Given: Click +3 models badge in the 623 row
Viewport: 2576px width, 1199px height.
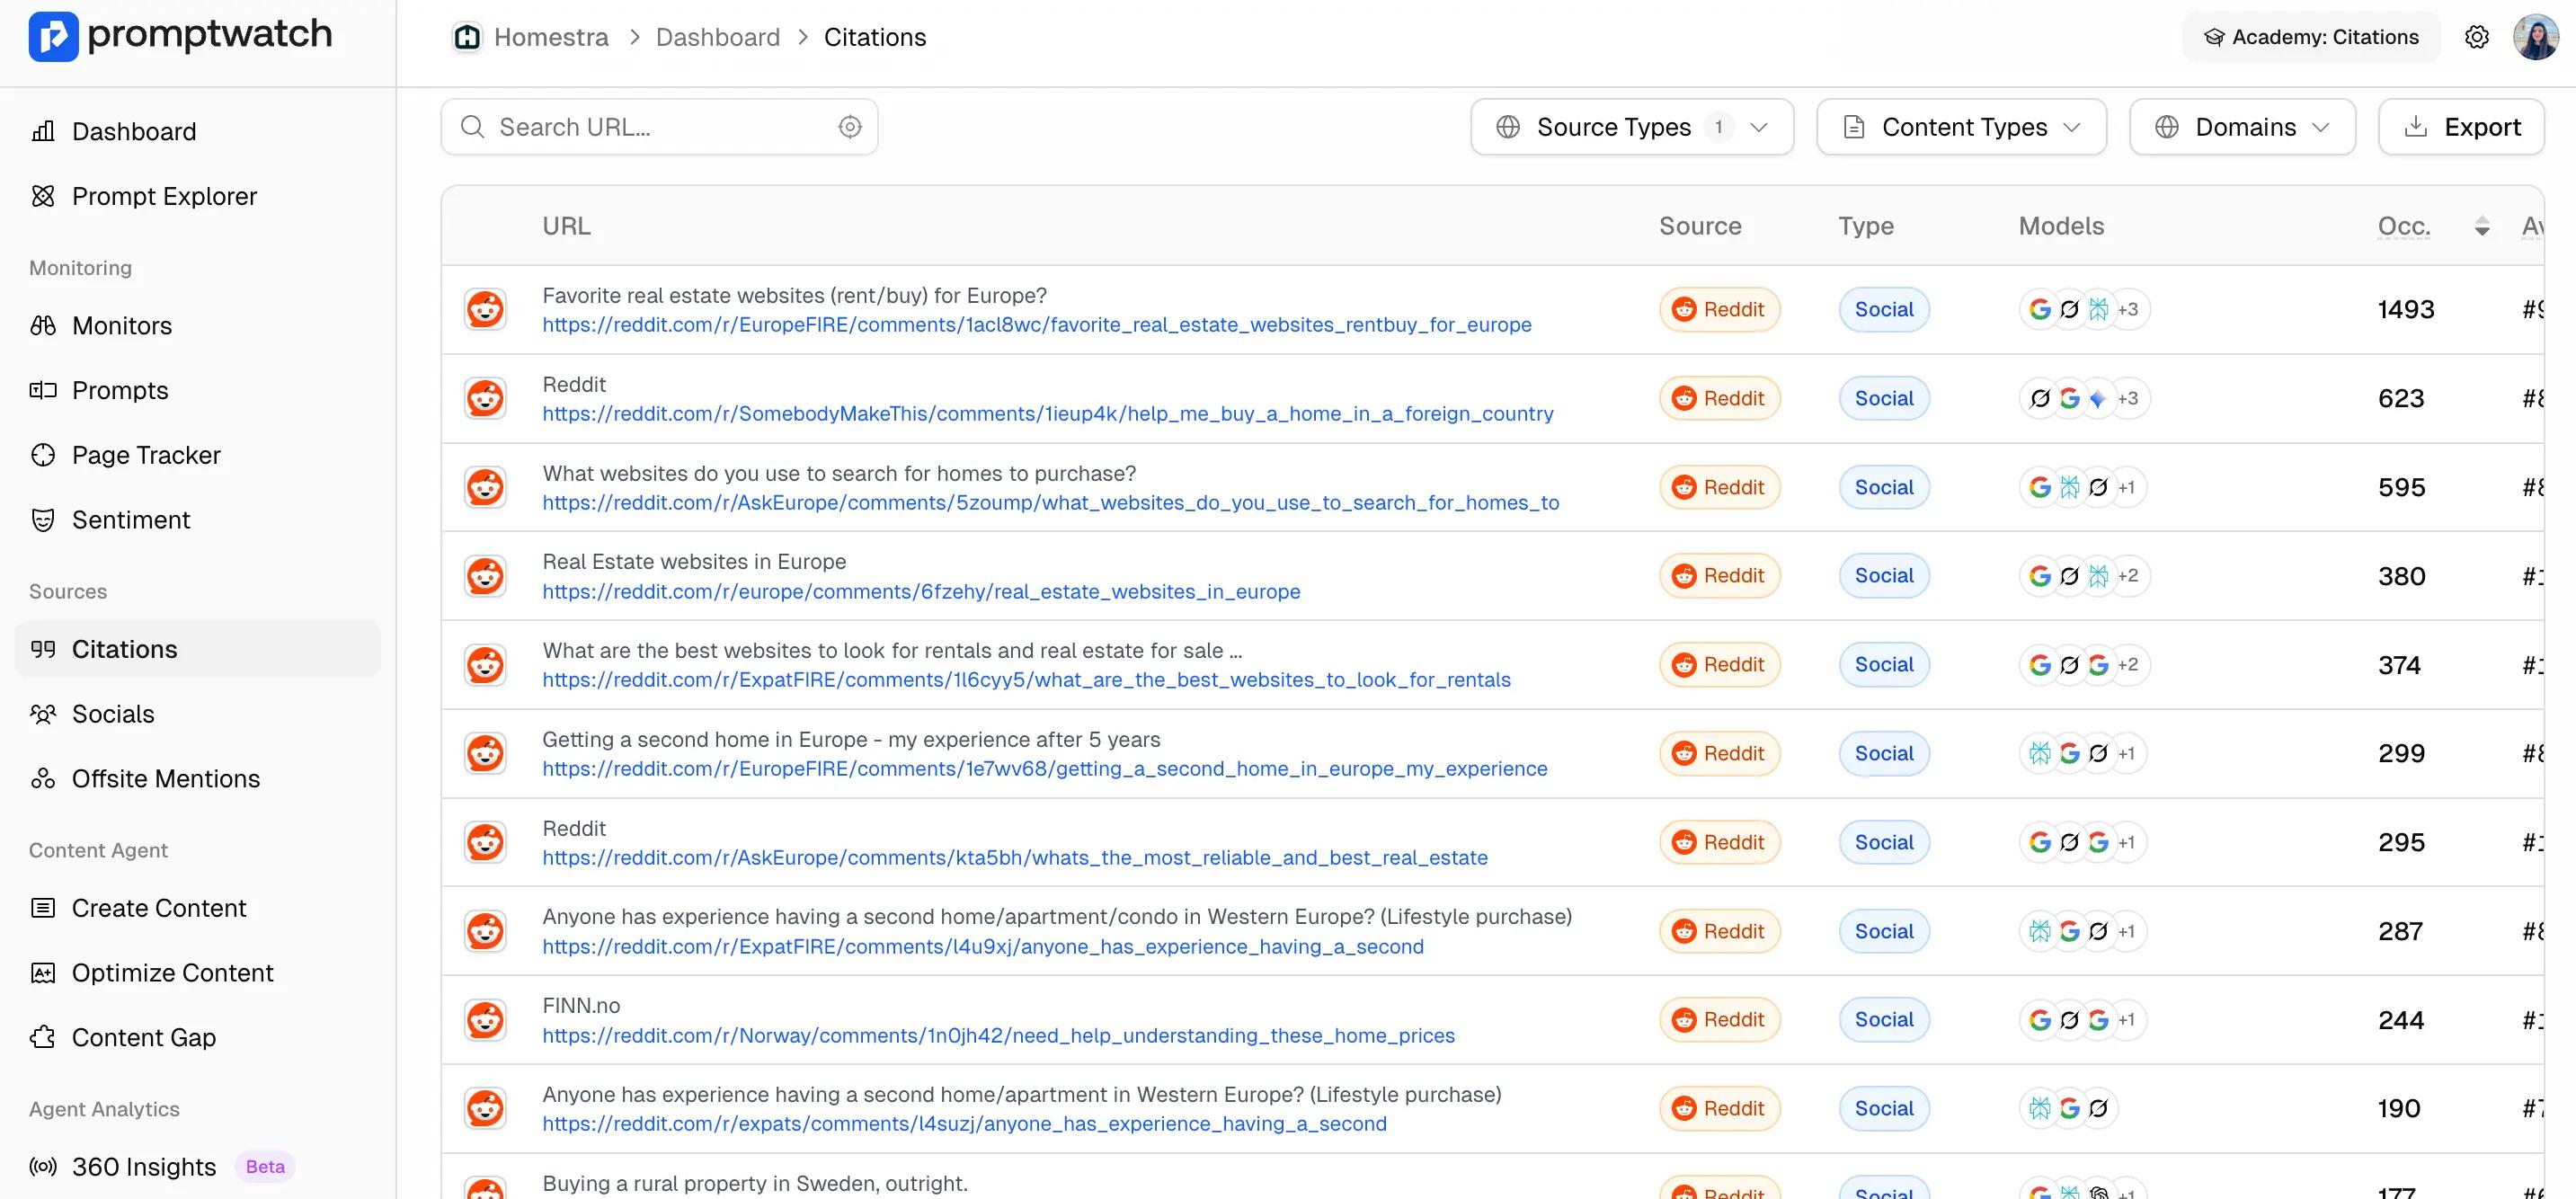Looking at the screenshot, I should (2128, 399).
